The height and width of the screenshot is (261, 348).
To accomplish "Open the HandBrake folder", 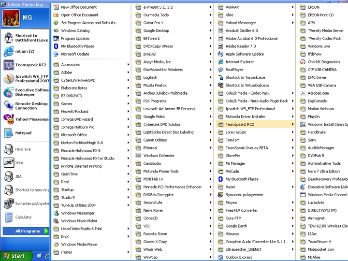I will point(324,132).
